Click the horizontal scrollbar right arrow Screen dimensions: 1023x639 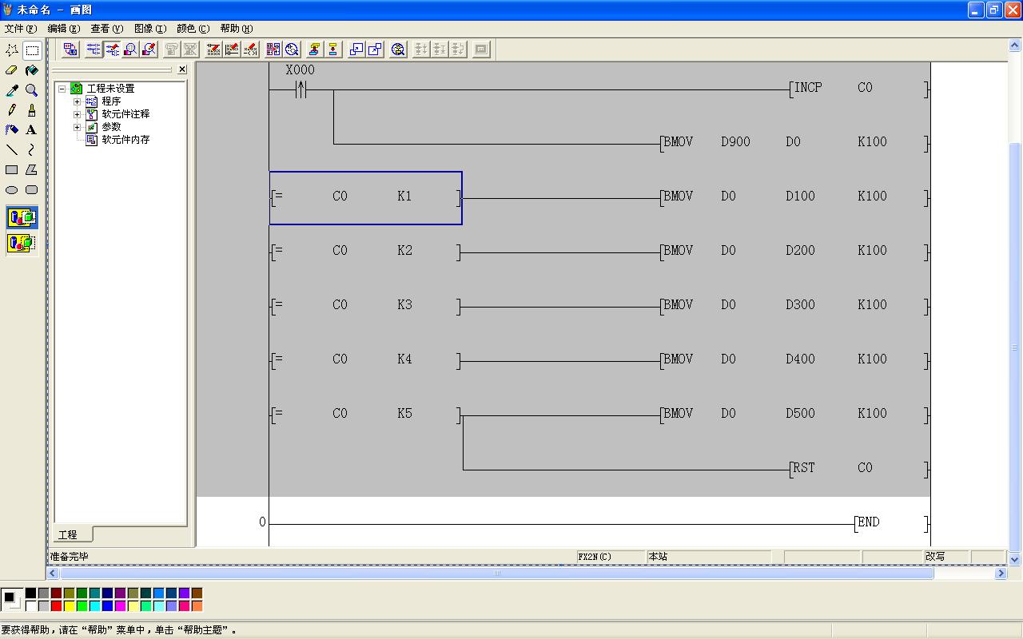[x=1000, y=574]
